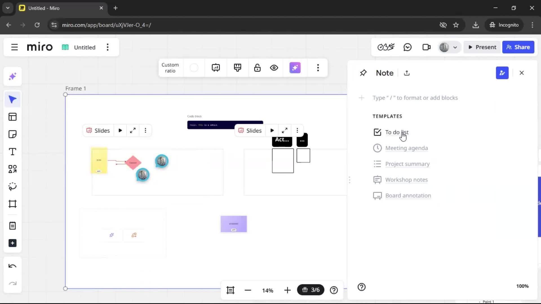Undo the last action
Viewport: 541px width, 304px height.
coord(12,266)
